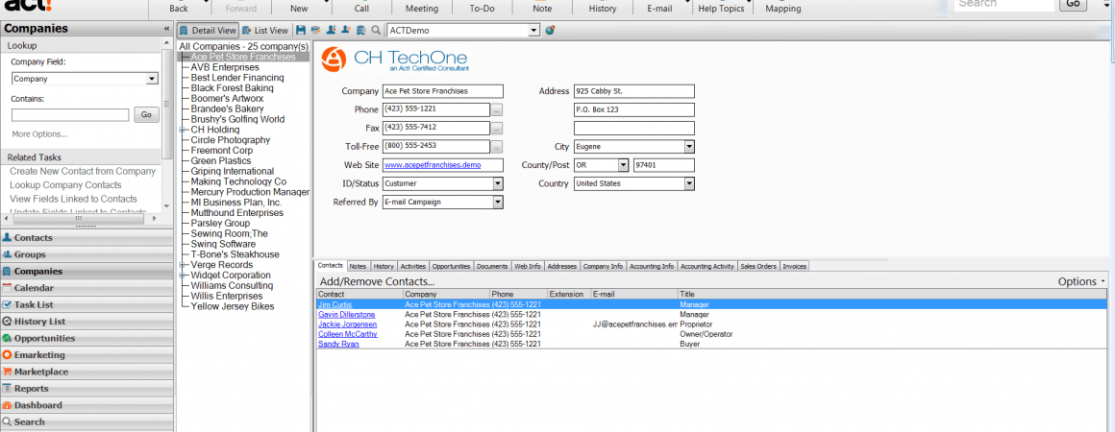
Task: Switch to the Documents tab
Action: coord(492,267)
